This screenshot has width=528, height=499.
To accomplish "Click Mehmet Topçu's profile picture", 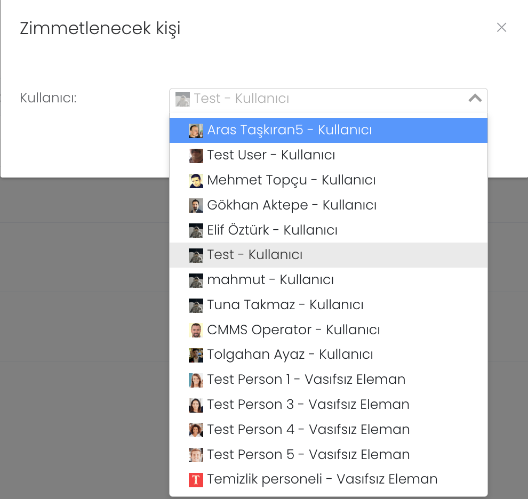I will coord(196,181).
